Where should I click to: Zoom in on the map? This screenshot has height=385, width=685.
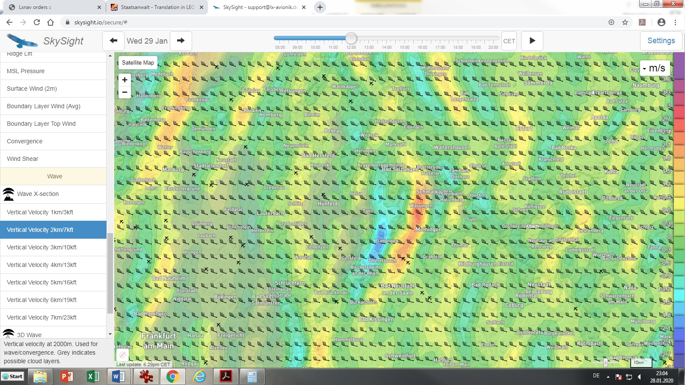click(125, 80)
